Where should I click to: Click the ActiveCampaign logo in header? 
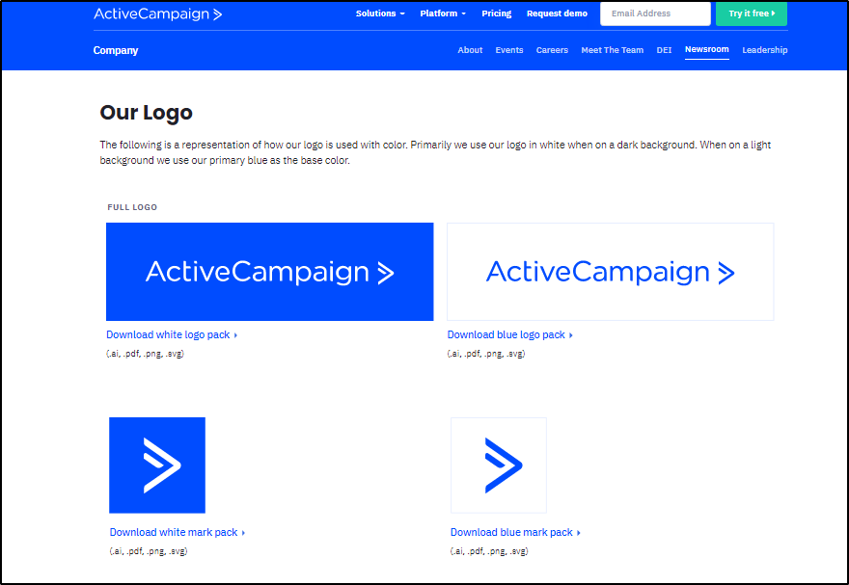tap(158, 13)
